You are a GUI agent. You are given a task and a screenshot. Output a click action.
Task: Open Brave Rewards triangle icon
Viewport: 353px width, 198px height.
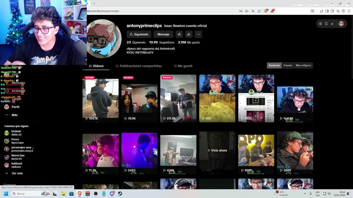[272, 11]
